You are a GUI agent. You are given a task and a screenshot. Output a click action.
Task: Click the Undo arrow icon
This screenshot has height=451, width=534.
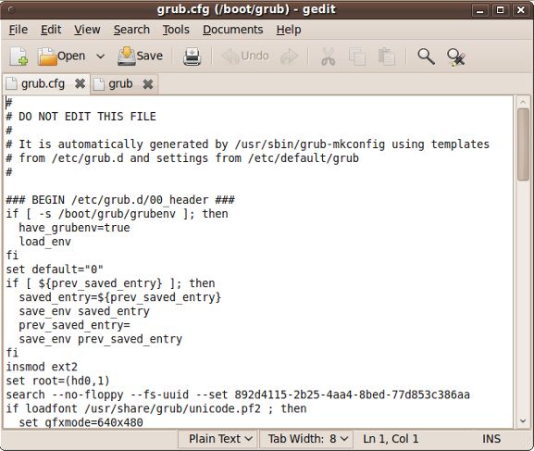point(230,56)
